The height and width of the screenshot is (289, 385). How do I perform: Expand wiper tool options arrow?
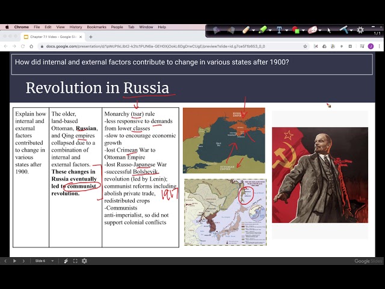(351, 31)
